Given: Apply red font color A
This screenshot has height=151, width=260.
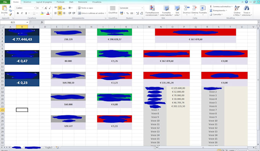Looking at the screenshot, I should 48,13.
